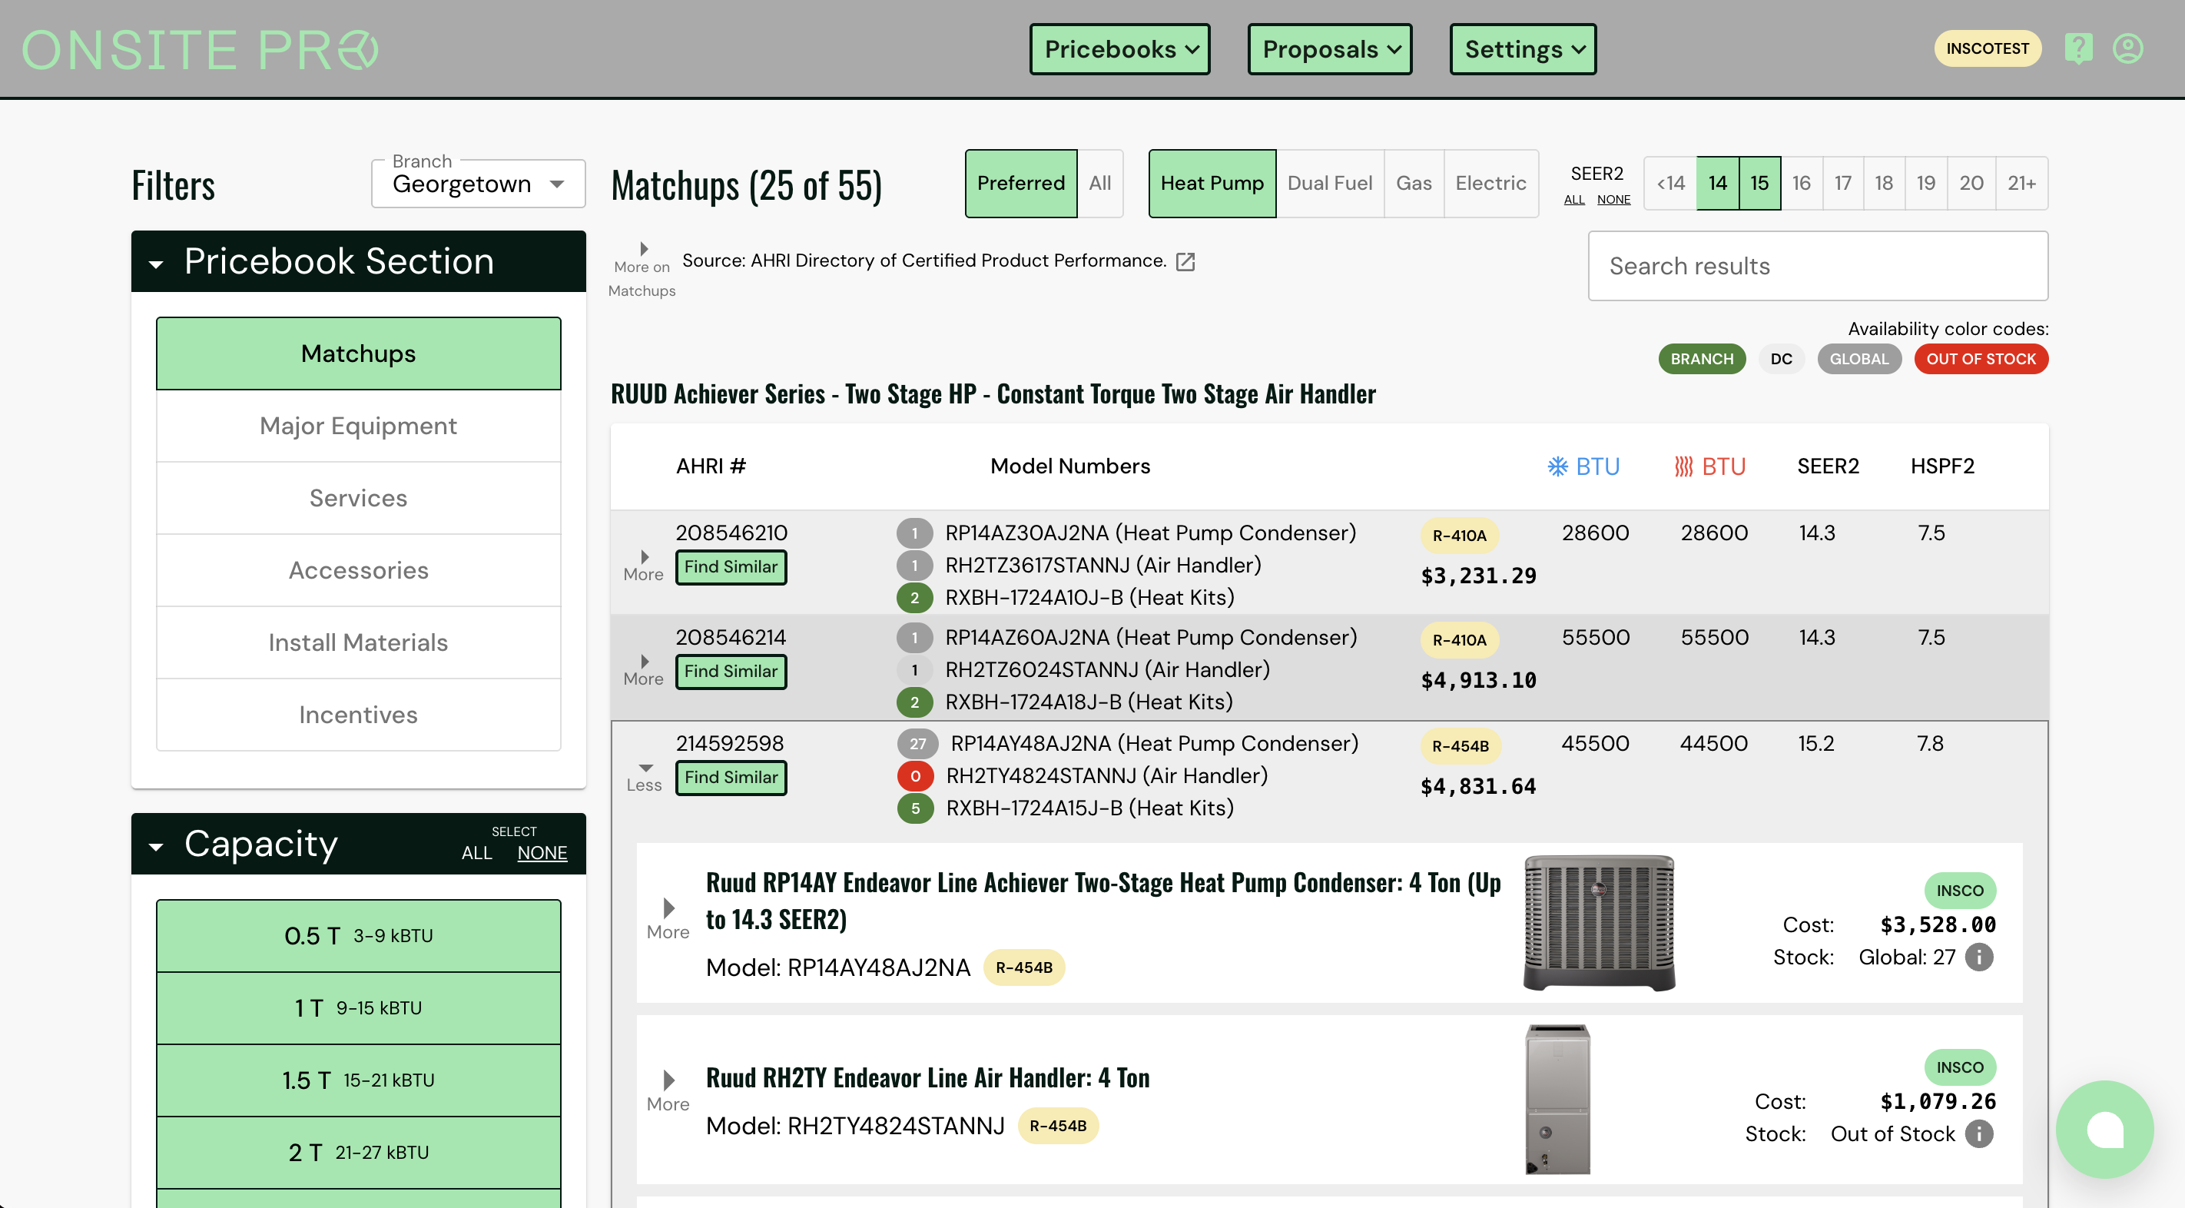This screenshot has width=2185, height=1208.
Task: Click the ONSITE PRO logo
Action: click(x=199, y=49)
